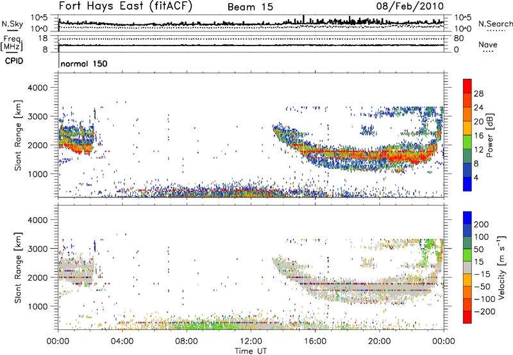This screenshot has width=513, height=355.
Task: Click the 'Beam 15' label
Action: [x=250, y=7]
